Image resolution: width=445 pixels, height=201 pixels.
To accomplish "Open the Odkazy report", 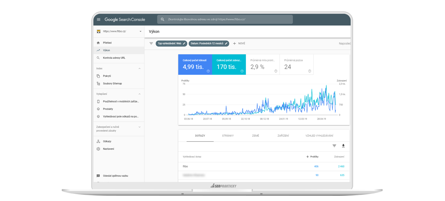I will click(x=119, y=141).
